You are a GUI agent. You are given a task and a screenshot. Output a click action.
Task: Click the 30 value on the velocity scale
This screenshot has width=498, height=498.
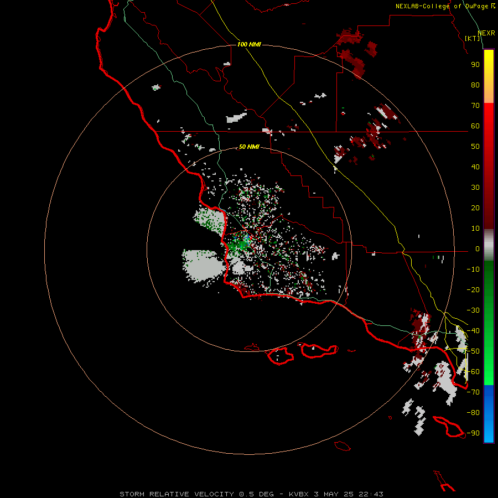coord(475,188)
